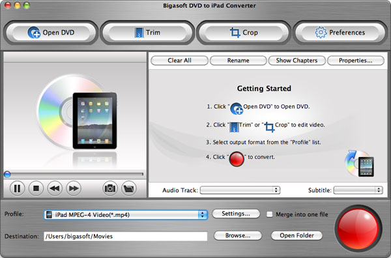The height and width of the screenshot is (258, 391).
Task: Click the rewind playback button
Action: click(55, 188)
